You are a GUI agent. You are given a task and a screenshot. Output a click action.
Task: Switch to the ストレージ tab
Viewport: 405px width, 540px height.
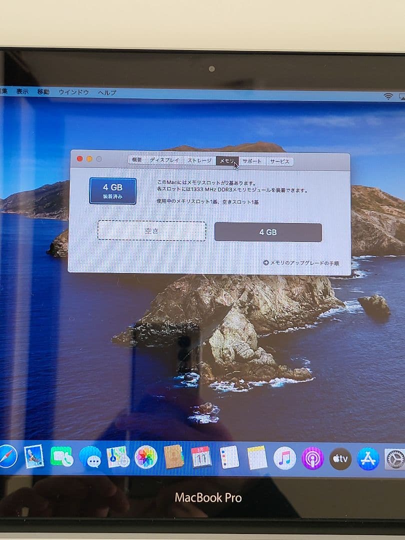[199, 161]
